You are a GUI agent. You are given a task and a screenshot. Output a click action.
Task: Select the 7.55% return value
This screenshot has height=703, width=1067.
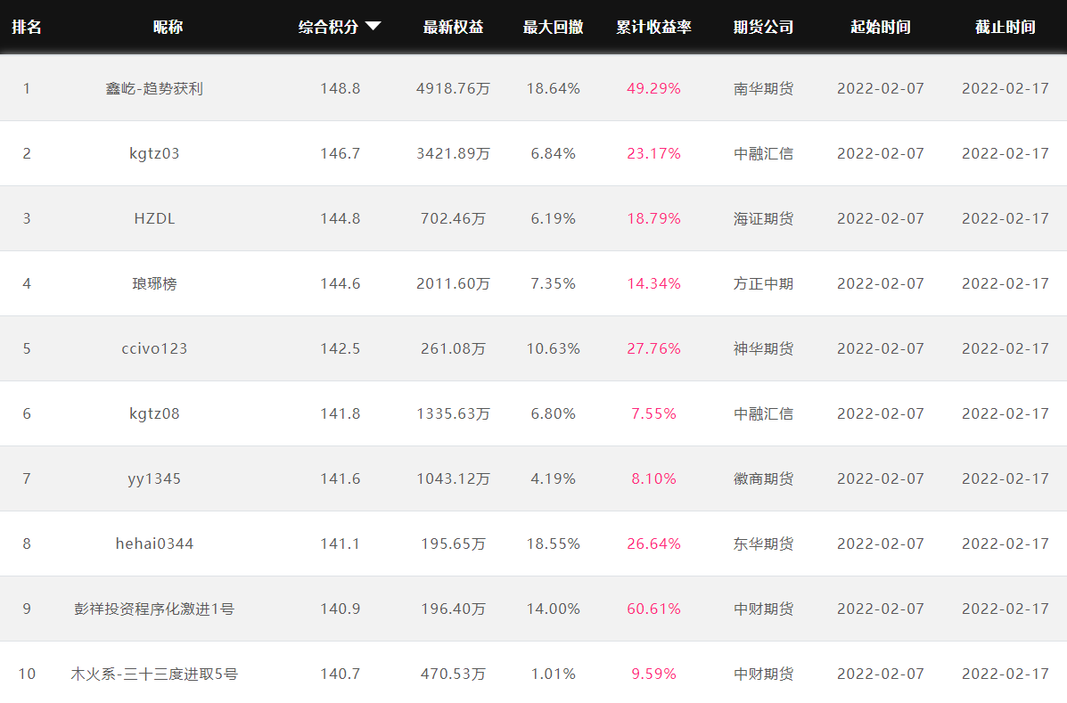click(x=654, y=413)
